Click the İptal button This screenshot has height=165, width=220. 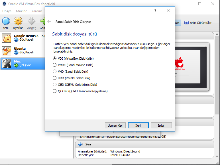point(161,126)
